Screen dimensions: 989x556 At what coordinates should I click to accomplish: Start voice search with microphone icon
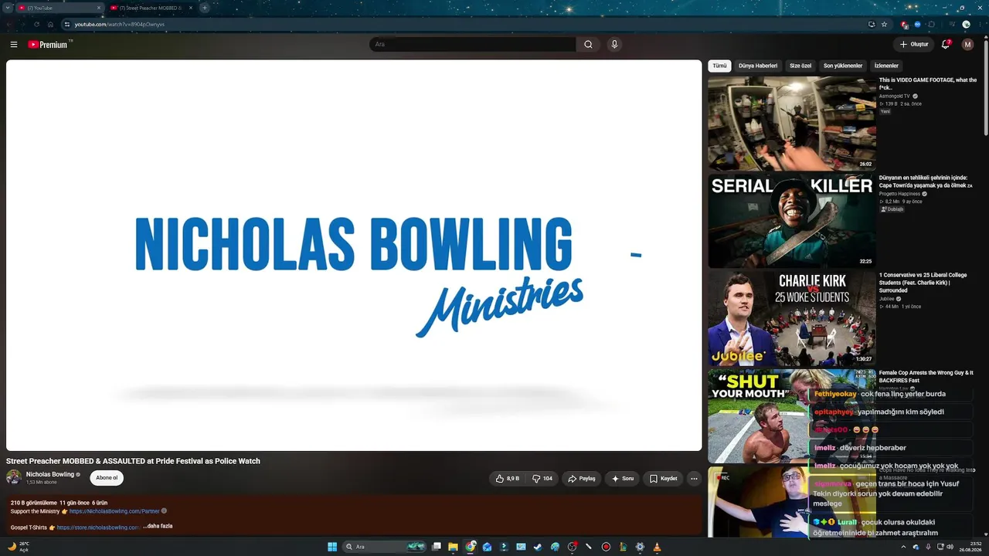(x=614, y=45)
